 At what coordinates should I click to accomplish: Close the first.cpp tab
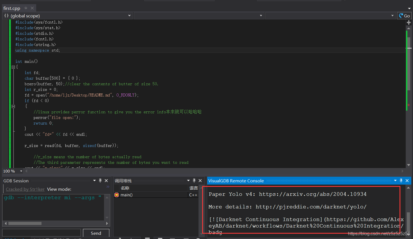(32, 8)
